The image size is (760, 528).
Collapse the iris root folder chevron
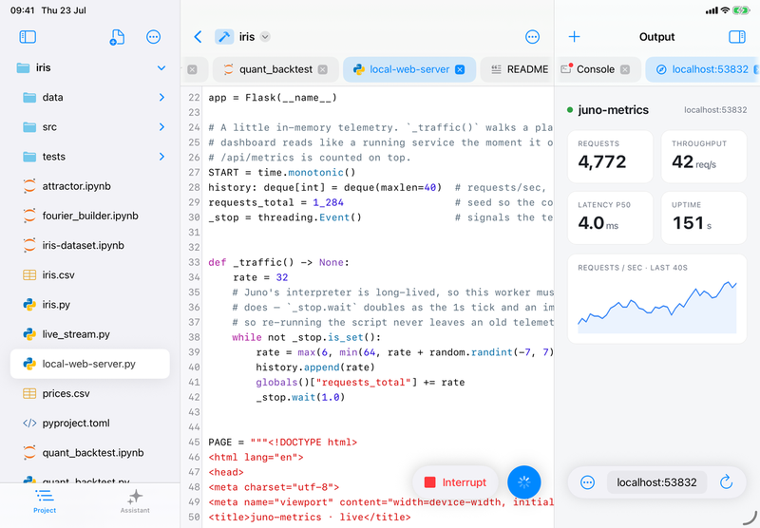[x=161, y=67]
